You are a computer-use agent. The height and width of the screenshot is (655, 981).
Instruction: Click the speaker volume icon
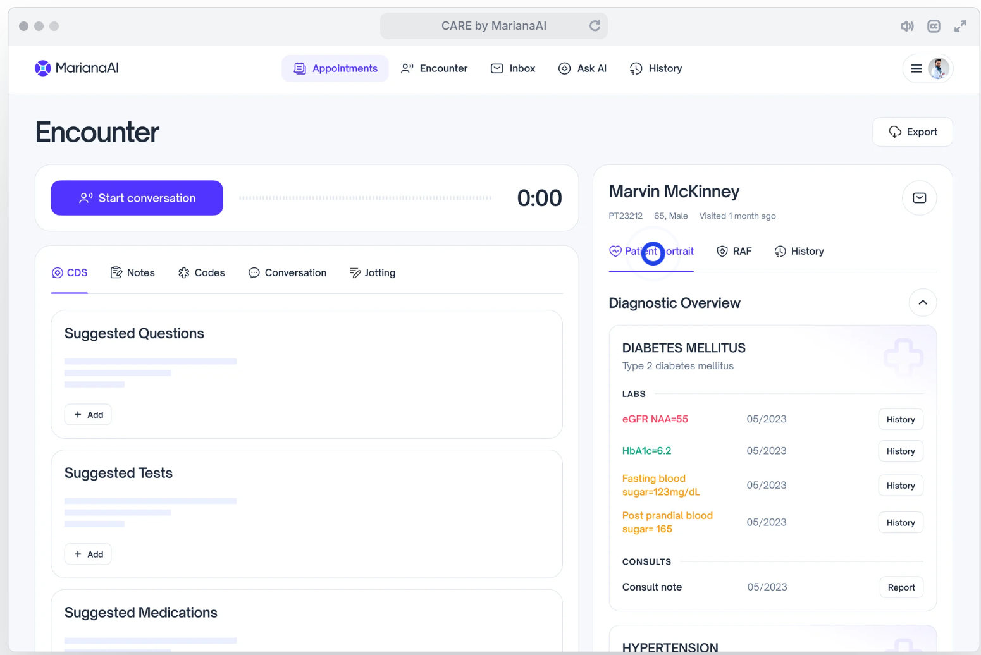[907, 26]
